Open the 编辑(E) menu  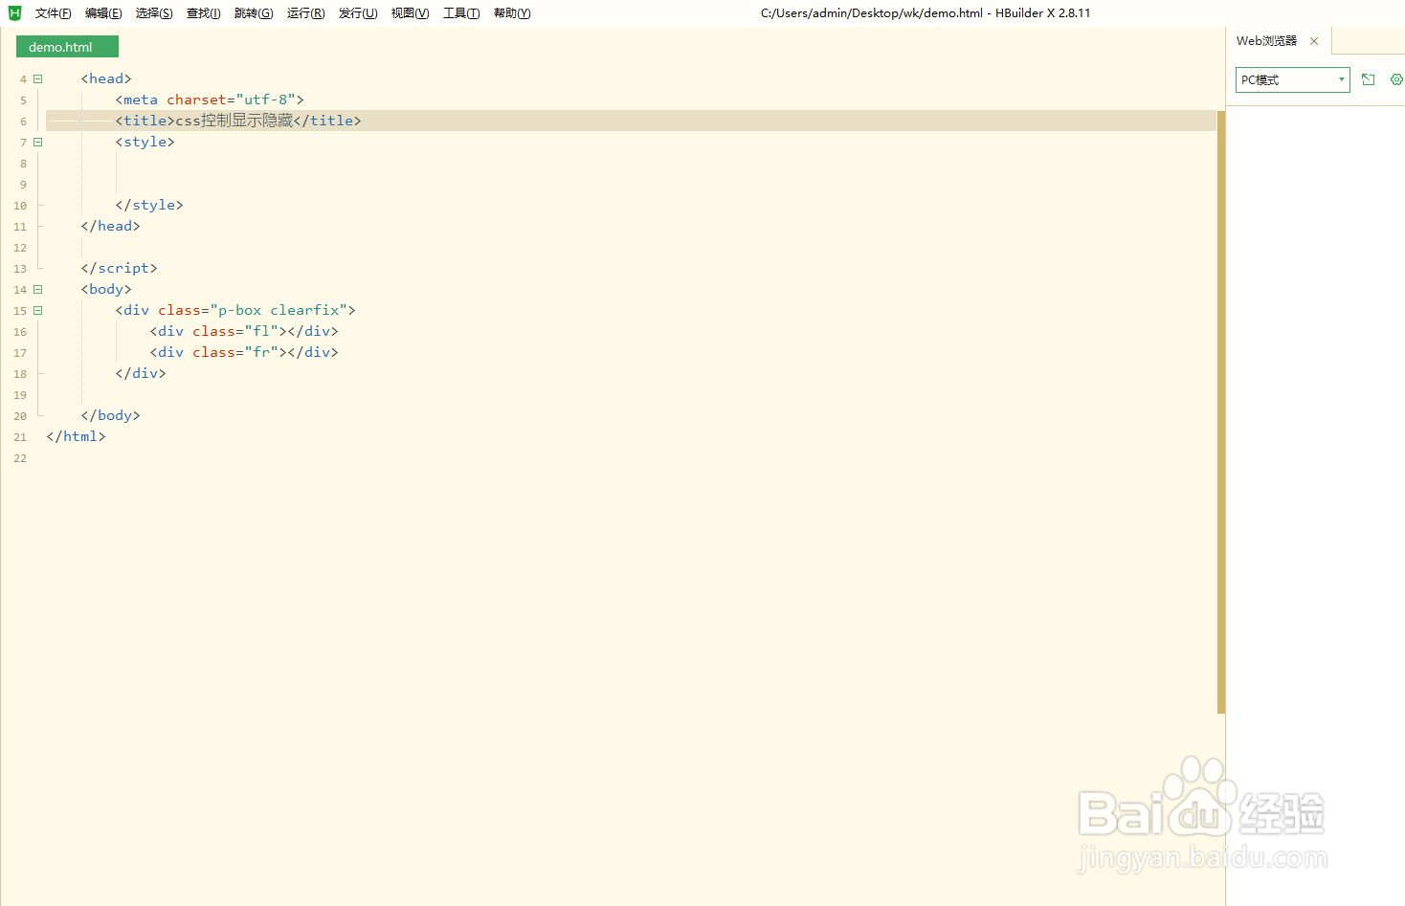[103, 13]
